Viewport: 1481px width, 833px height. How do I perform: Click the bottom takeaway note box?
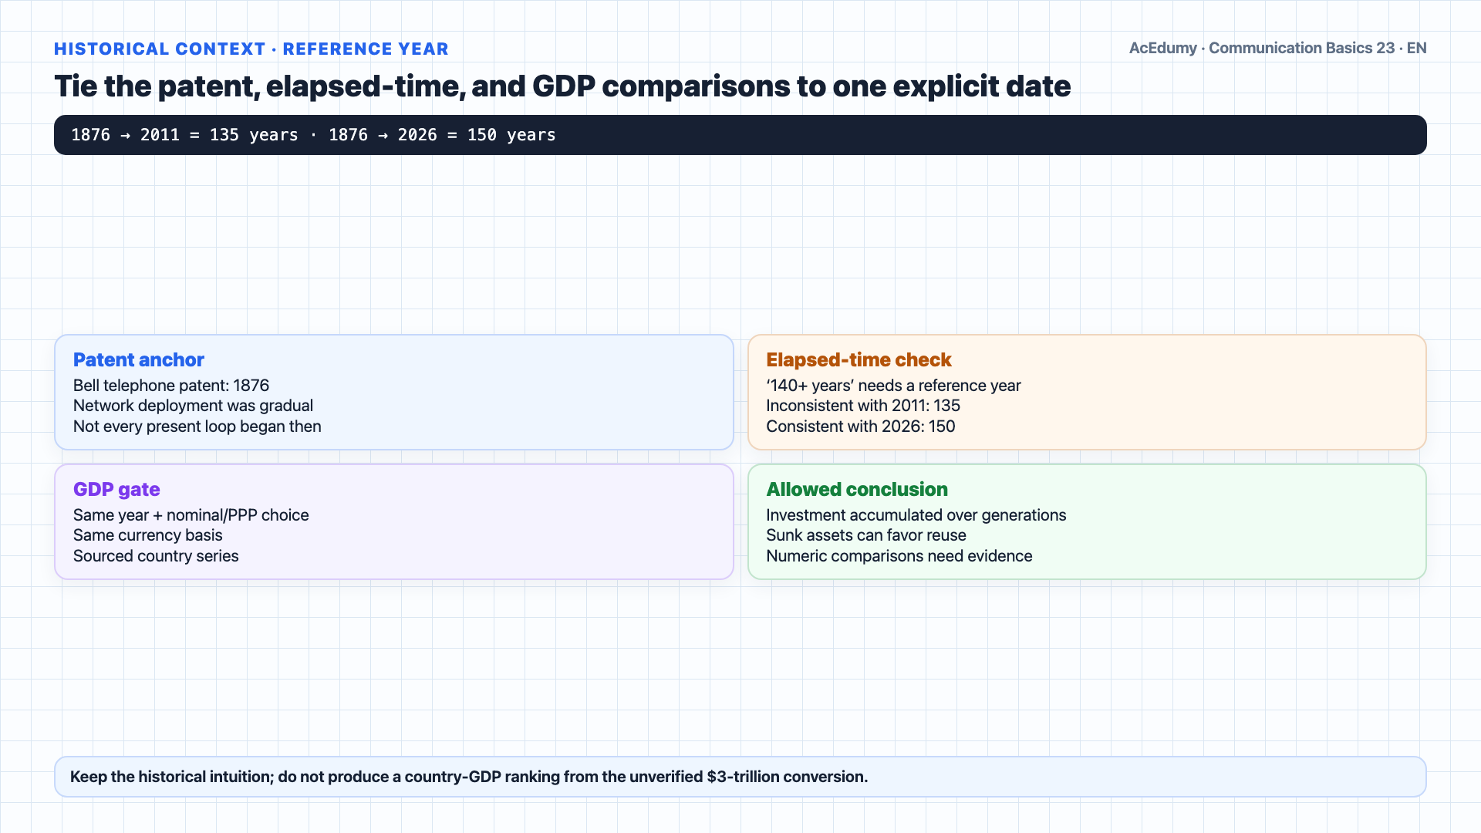click(740, 777)
